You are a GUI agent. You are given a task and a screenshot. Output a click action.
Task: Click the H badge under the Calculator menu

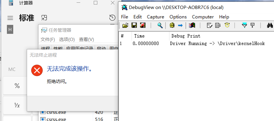(x=10, y=29)
